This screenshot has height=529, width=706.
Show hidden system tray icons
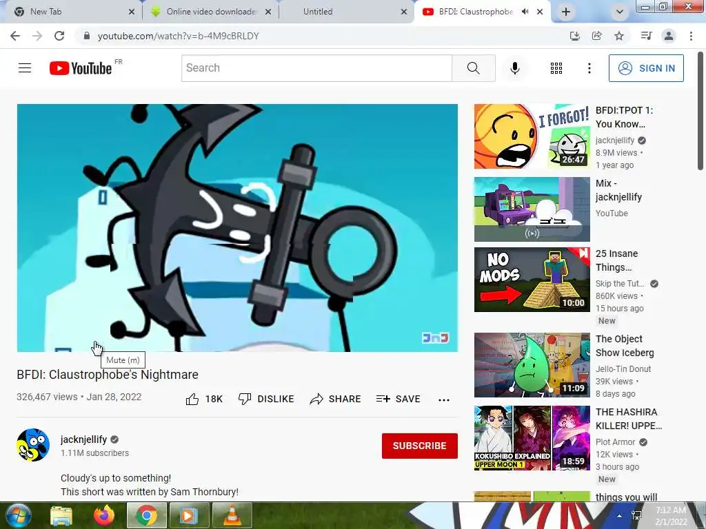click(620, 516)
